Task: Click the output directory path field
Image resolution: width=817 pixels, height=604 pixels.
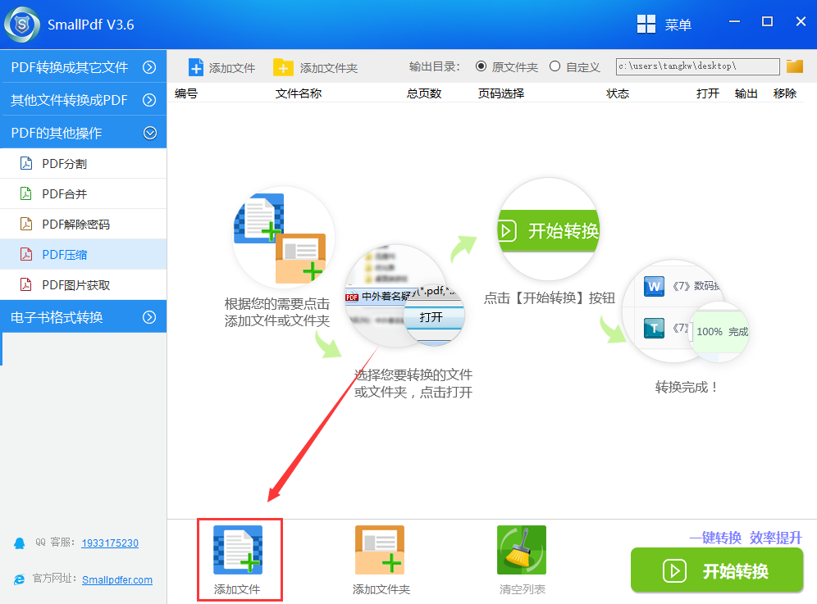Action: [x=697, y=66]
